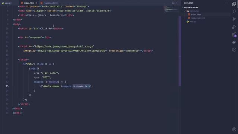Click the url: "/_get_data/" line

pyautogui.click(x=46, y=73)
